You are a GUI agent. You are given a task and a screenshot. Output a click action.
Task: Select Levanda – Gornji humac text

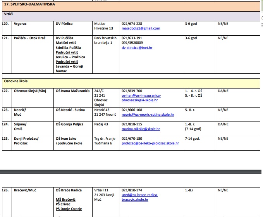tap(69, 69)
